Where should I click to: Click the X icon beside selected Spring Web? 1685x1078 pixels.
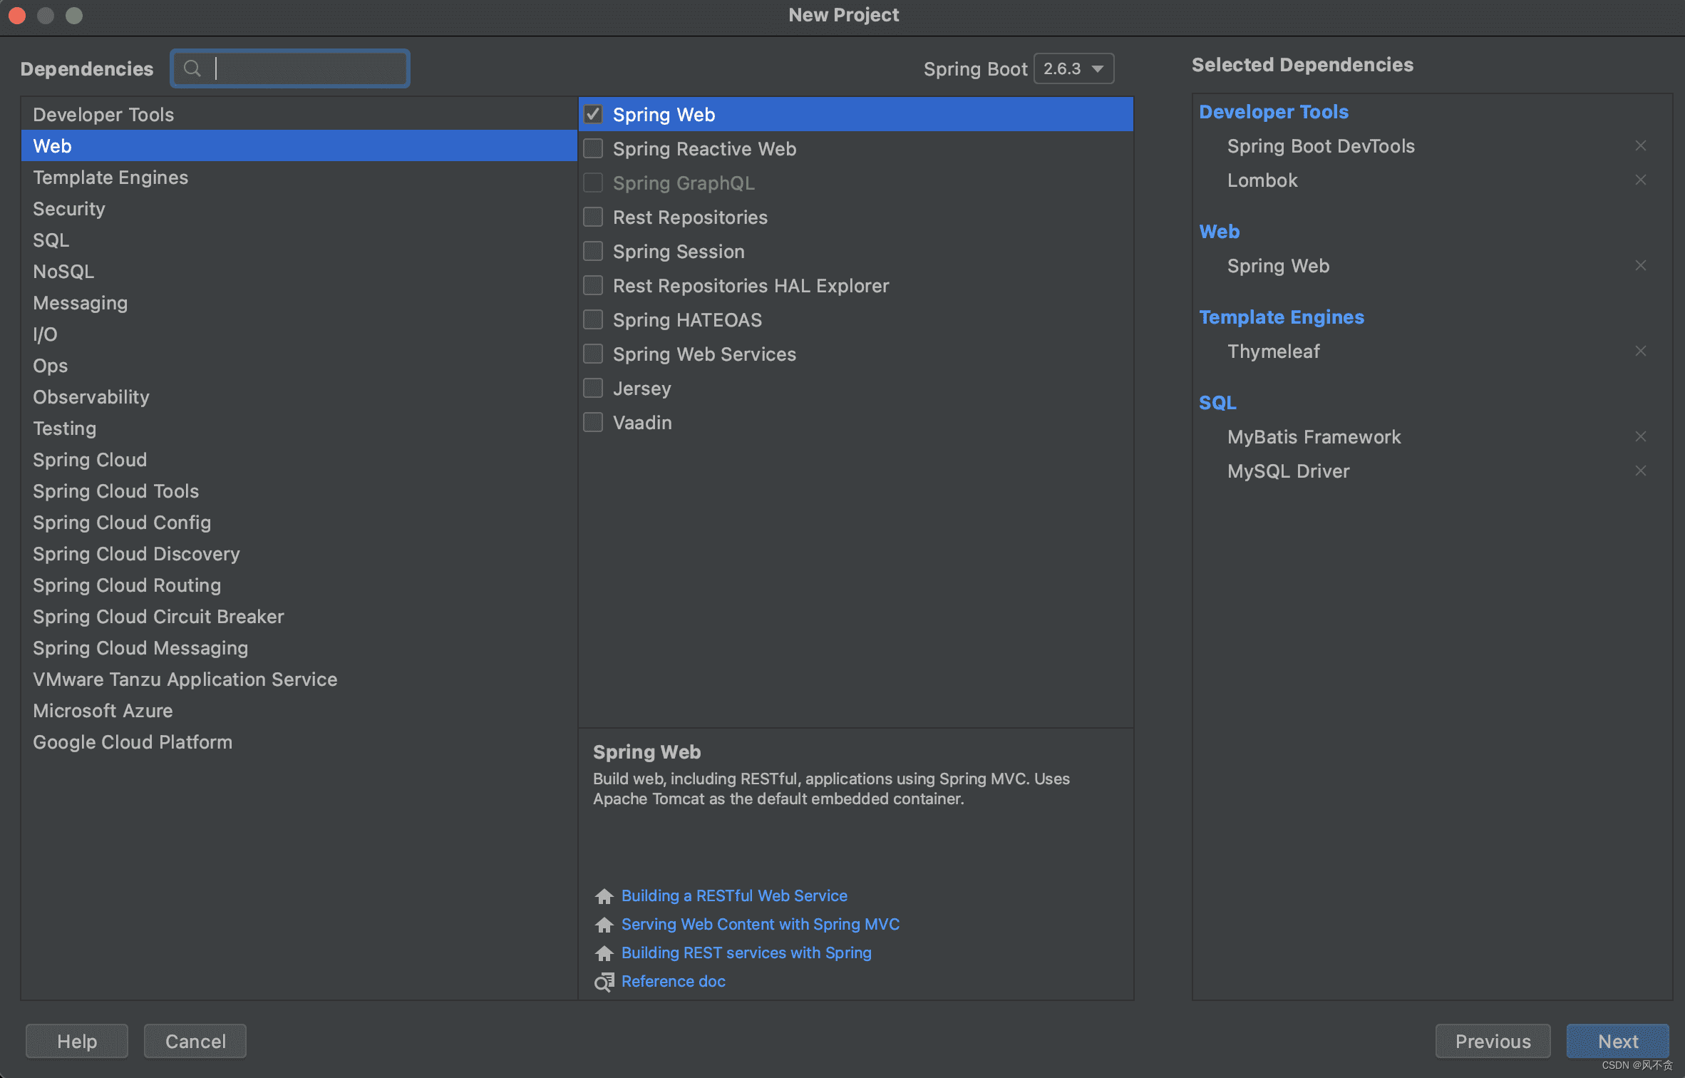coord(1640,266)
